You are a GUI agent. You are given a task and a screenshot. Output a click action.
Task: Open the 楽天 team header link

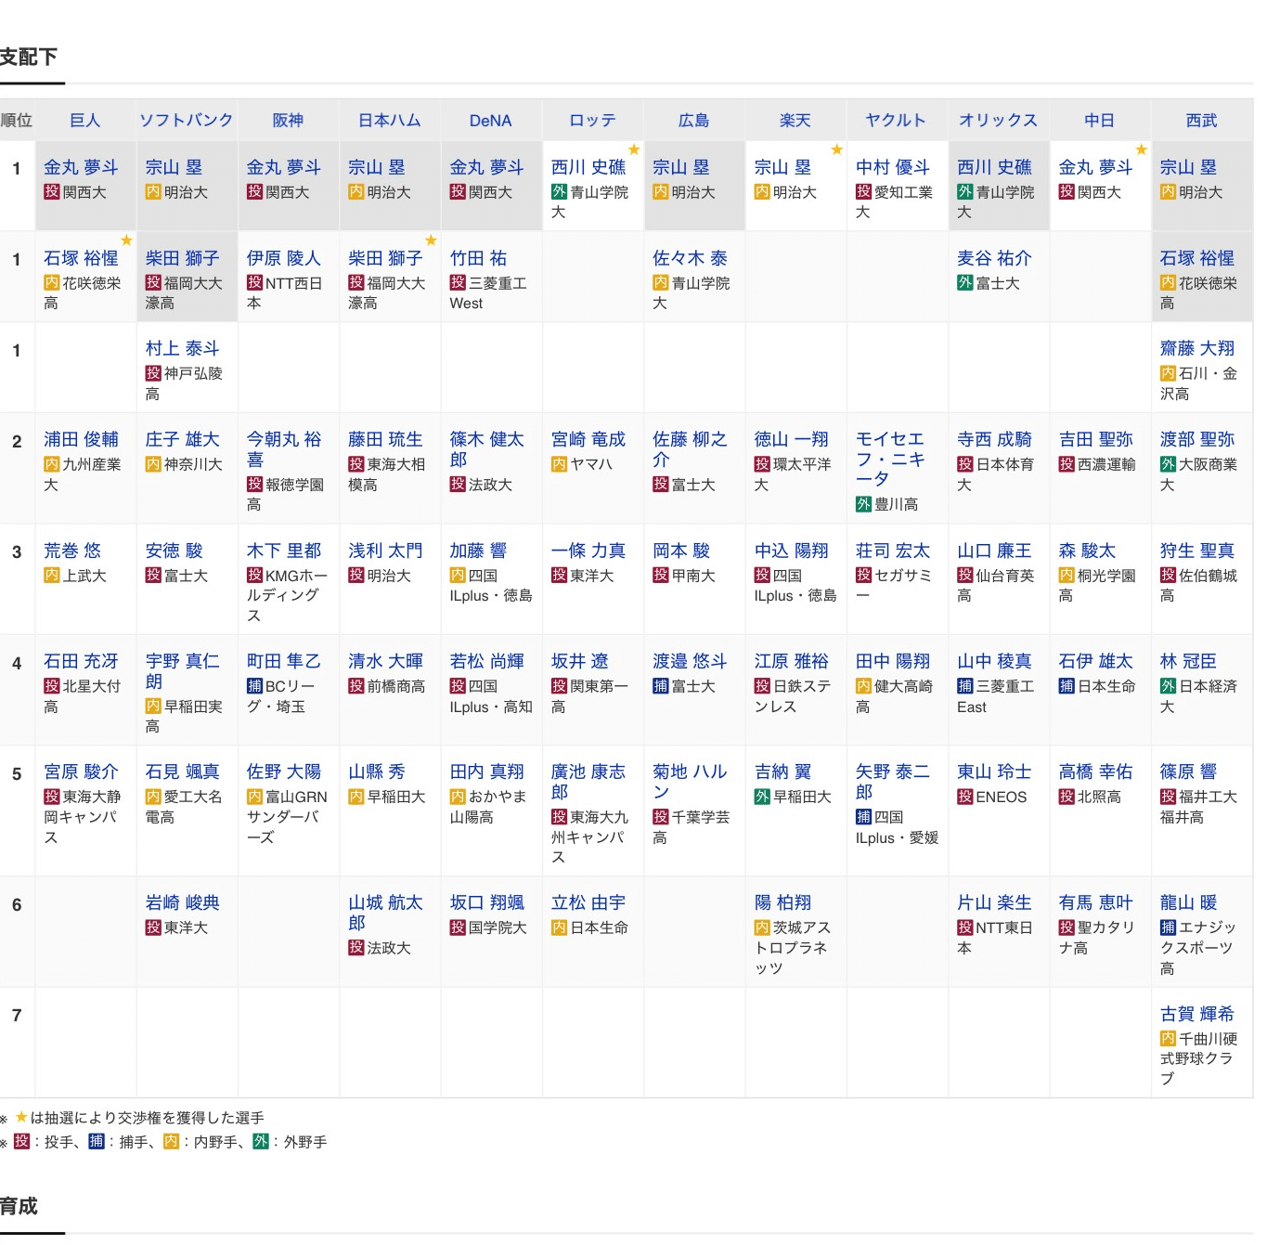795,121
